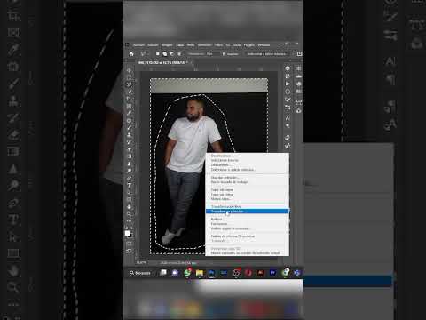
Task: Click the Desvanecer feather pixel field
Action: click(x=209, y=54)
